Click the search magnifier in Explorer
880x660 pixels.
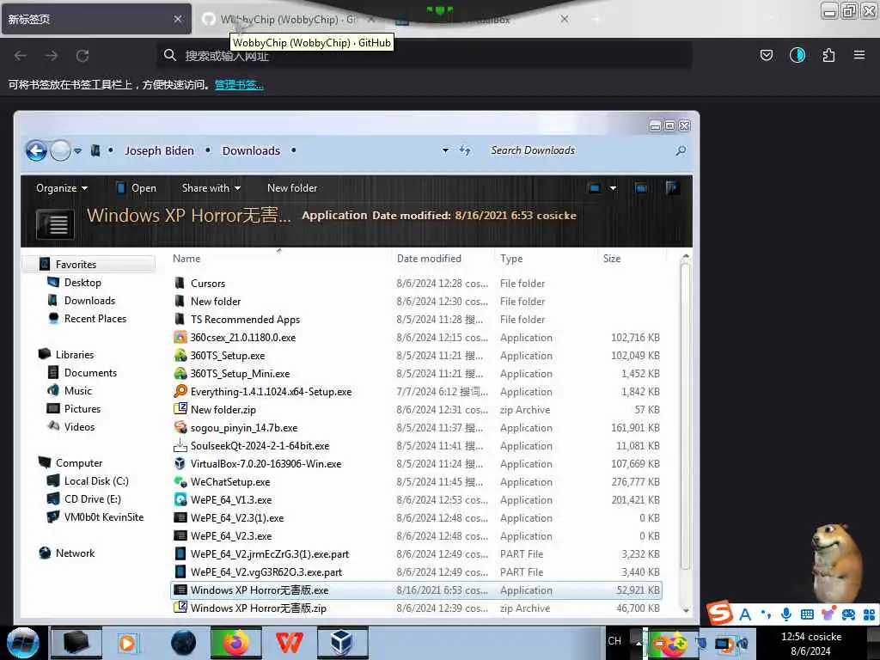pyautogui.click(x=681, y=150)
